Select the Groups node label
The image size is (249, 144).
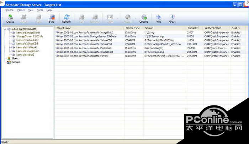[x=16, y=62]
